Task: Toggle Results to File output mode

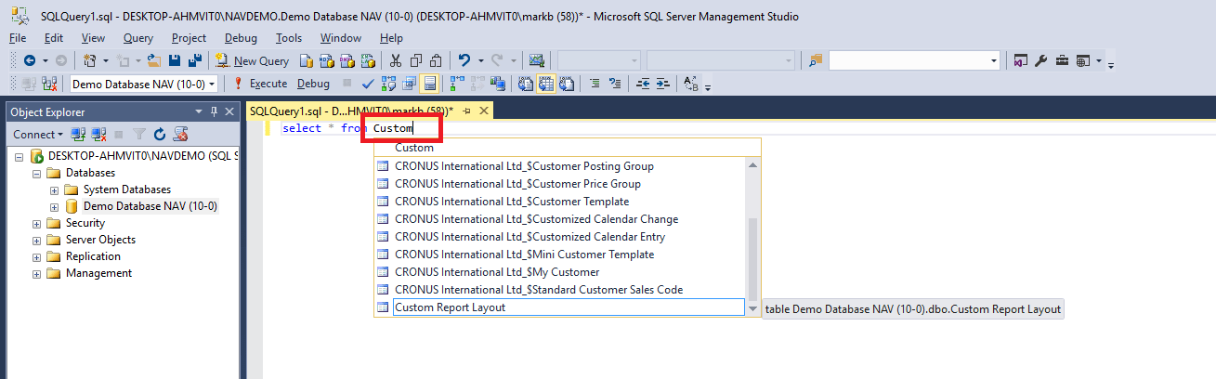Action: (566, 84)
